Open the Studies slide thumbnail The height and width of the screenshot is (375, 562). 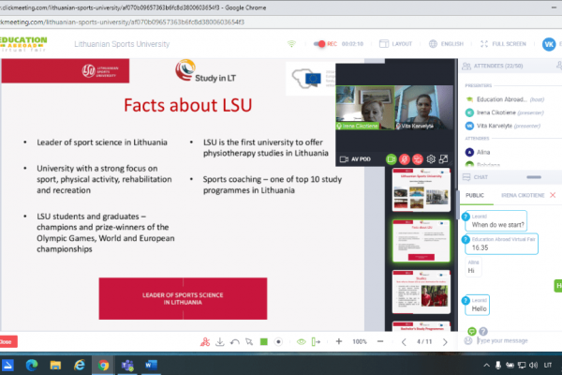click(x=421, y=292)
